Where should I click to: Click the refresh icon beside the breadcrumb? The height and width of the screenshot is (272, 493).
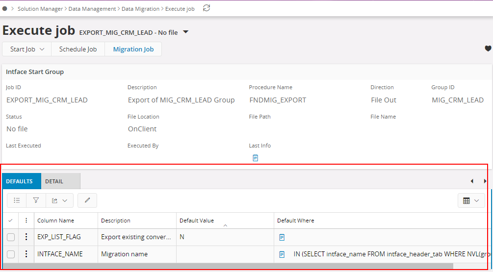[207, 8]
